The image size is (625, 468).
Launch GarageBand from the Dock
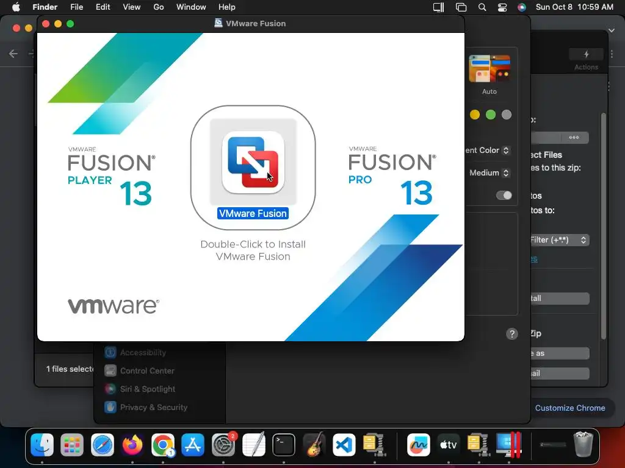coord(314,444)
